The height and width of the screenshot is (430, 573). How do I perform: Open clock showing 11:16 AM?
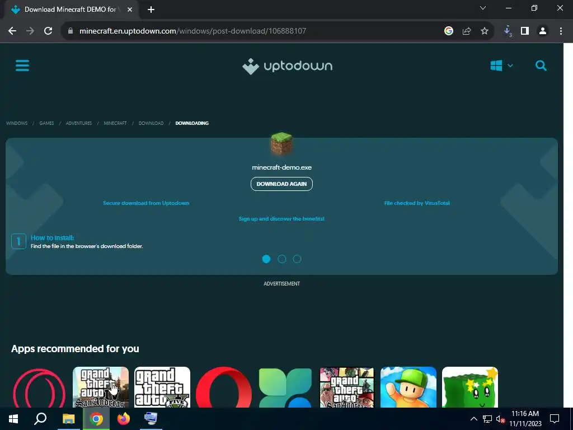point(525,419)
